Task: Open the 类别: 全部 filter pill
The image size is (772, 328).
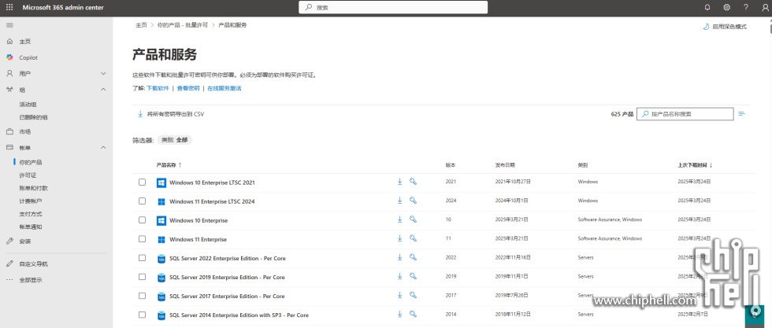Action: click(175, 140)
